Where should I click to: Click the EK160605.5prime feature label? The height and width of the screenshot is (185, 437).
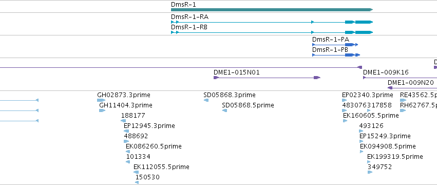pos(371,116)
